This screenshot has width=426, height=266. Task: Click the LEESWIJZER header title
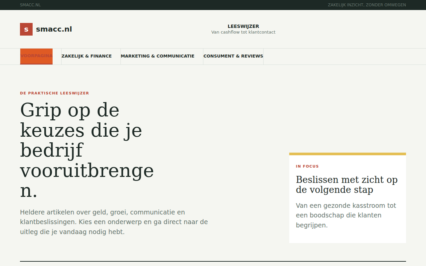point(243,26)
